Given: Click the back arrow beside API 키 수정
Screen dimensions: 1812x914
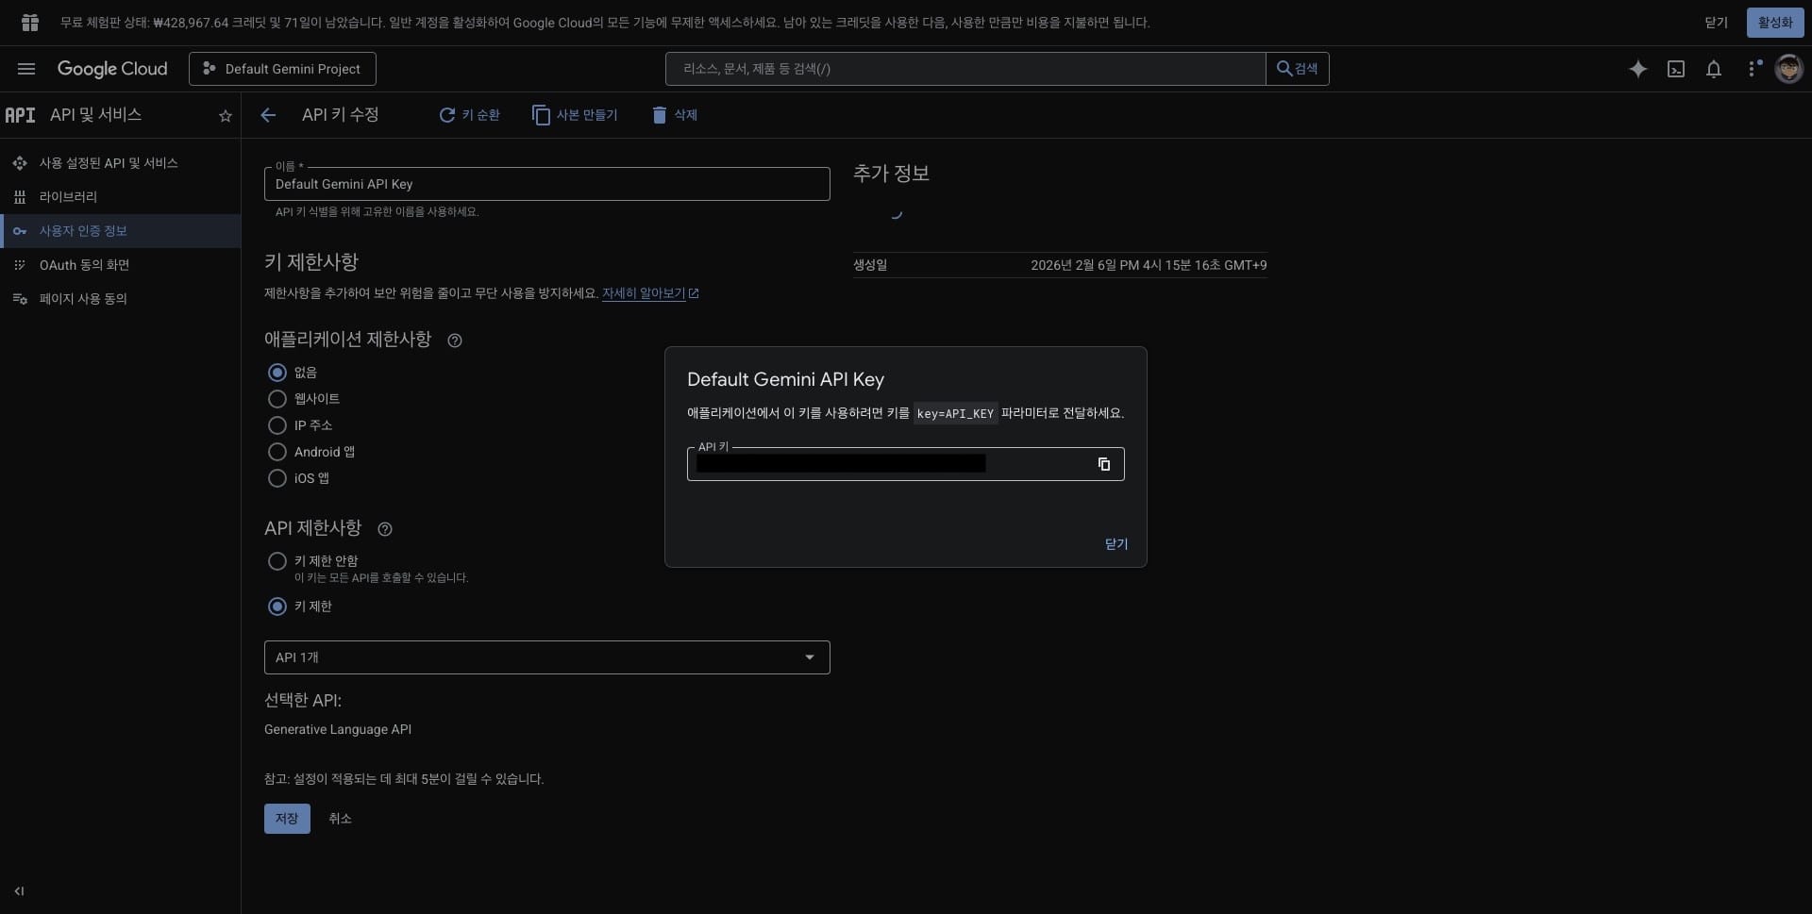Looking at the screenshot, I should coord(268,115).
